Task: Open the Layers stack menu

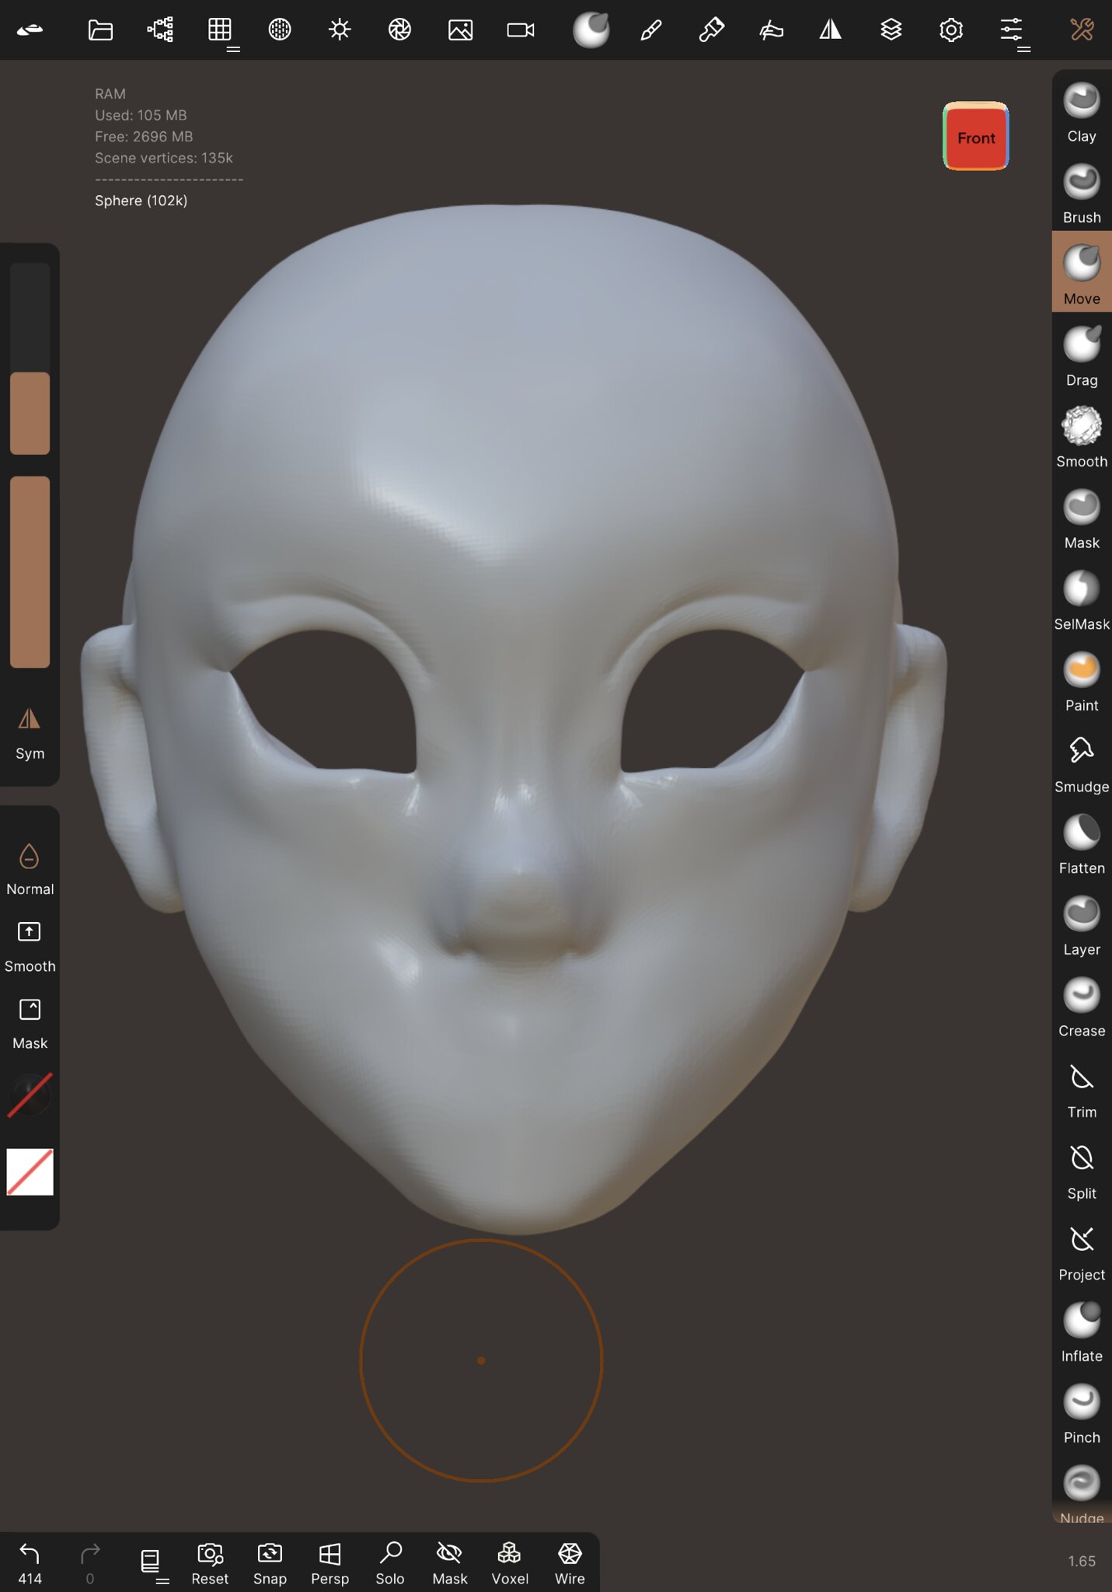Action: (891, 30)
